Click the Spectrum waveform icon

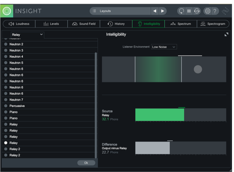(173, 24)
